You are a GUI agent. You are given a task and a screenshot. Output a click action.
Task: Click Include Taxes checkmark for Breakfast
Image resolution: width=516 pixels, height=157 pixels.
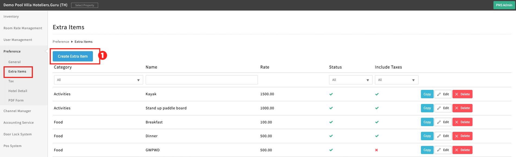coord(377,122)
